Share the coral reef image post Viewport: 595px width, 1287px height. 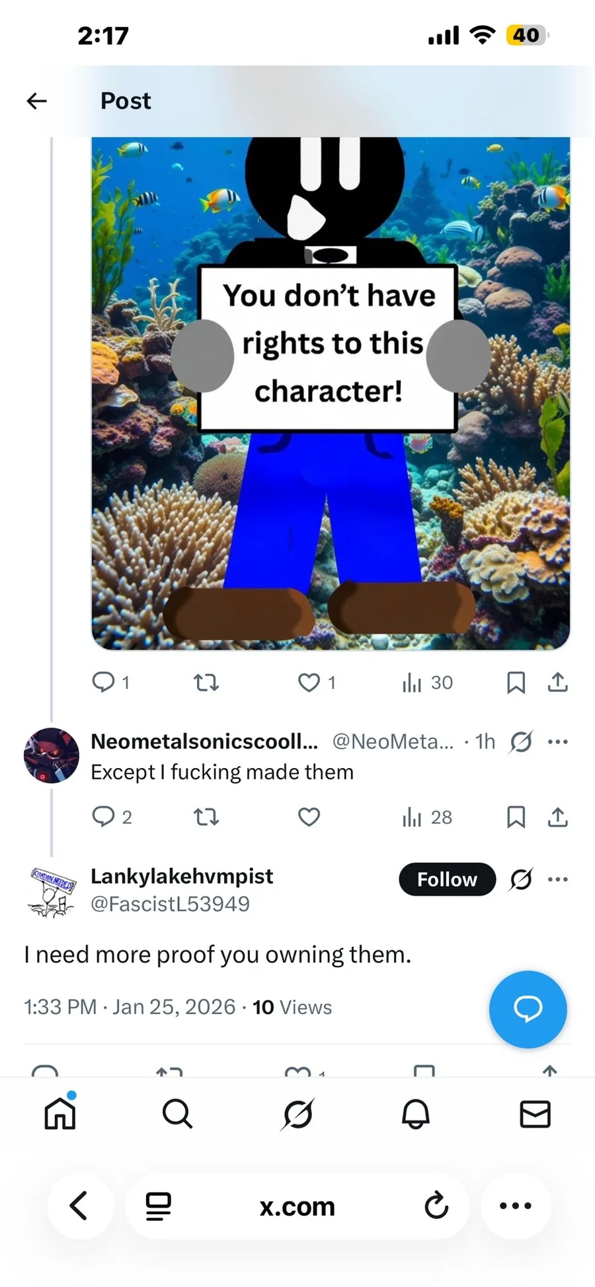pos(558,682)
